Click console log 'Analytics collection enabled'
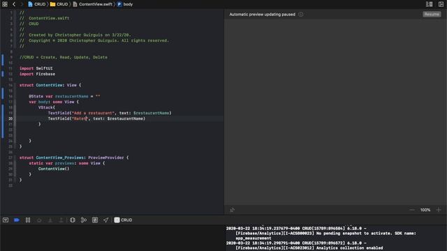Viewport: 447px width, 251px height. (x=309, y=248)
